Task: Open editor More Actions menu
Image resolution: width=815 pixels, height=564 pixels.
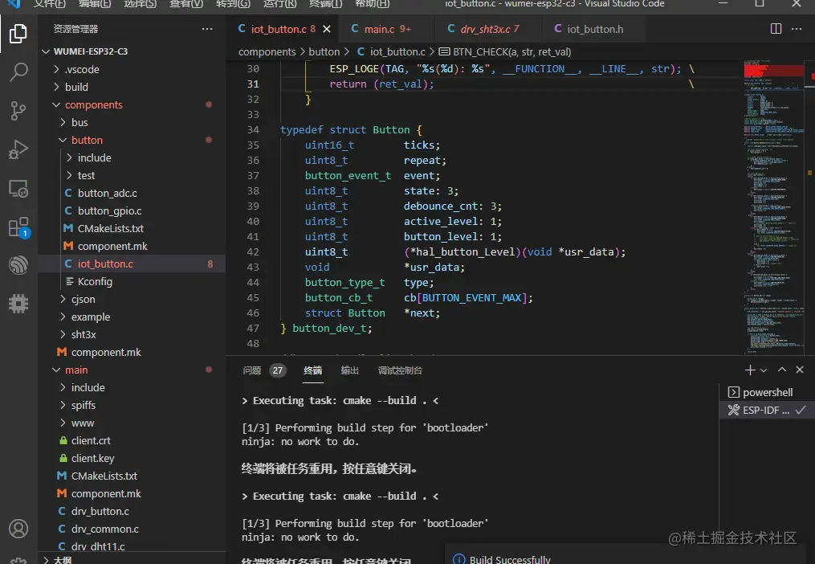Action: pos(797,29)
